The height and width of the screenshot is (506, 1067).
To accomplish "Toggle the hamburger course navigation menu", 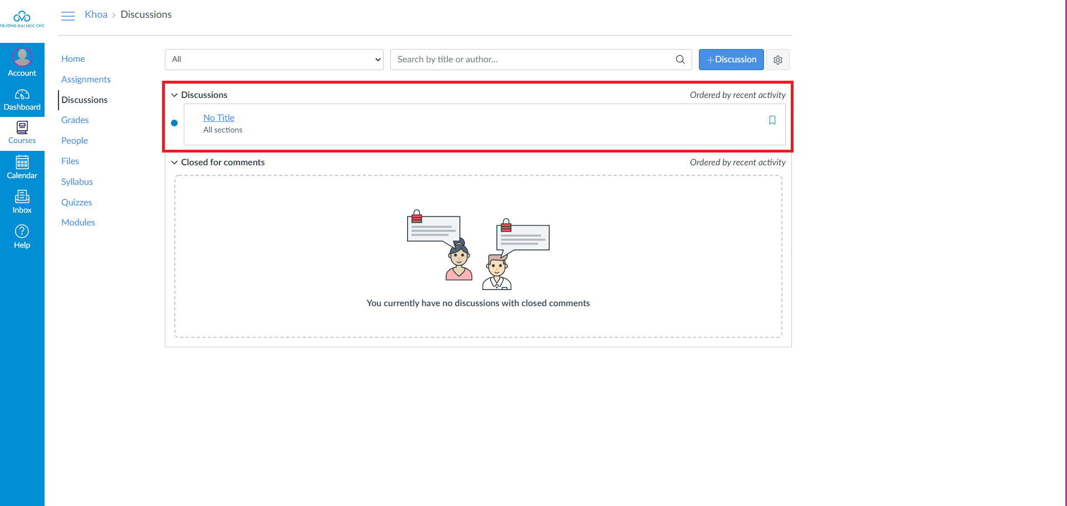I will coord(68,16).
